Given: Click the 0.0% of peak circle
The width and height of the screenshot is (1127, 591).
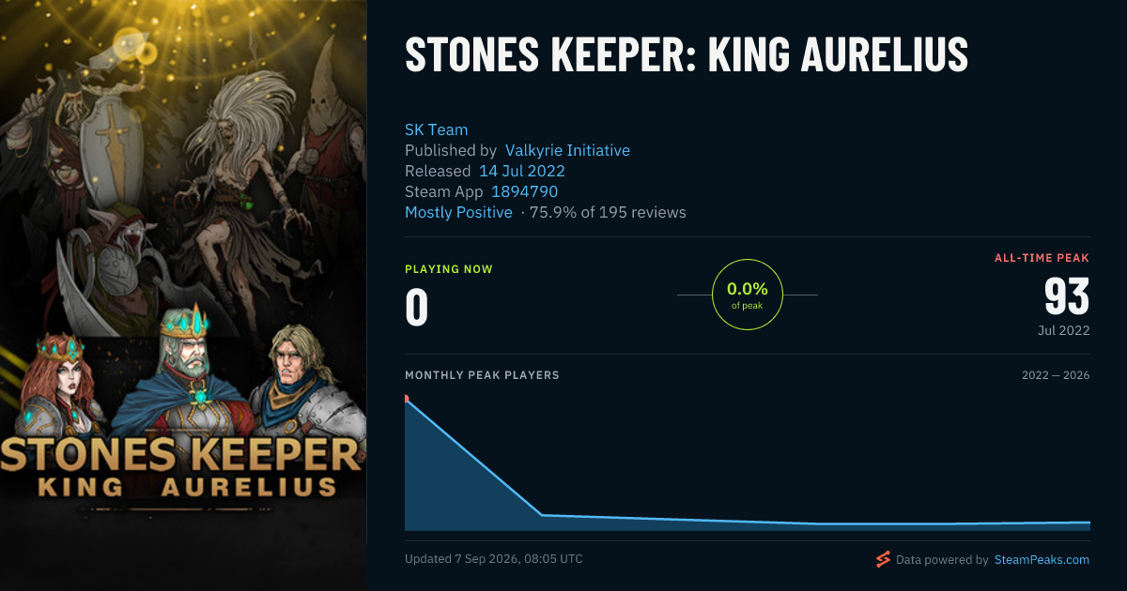Looking at the screenshot, I should [748, 295].
